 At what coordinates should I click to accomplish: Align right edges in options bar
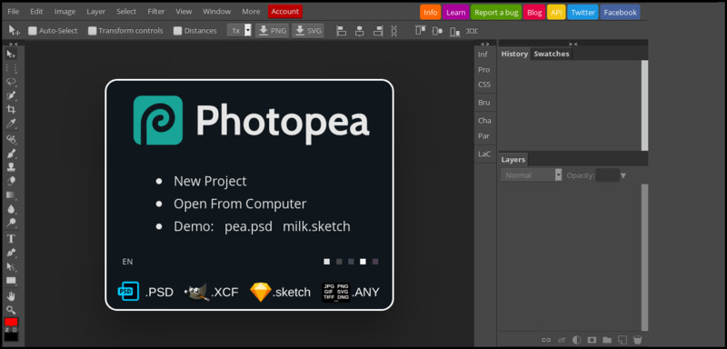378,31
